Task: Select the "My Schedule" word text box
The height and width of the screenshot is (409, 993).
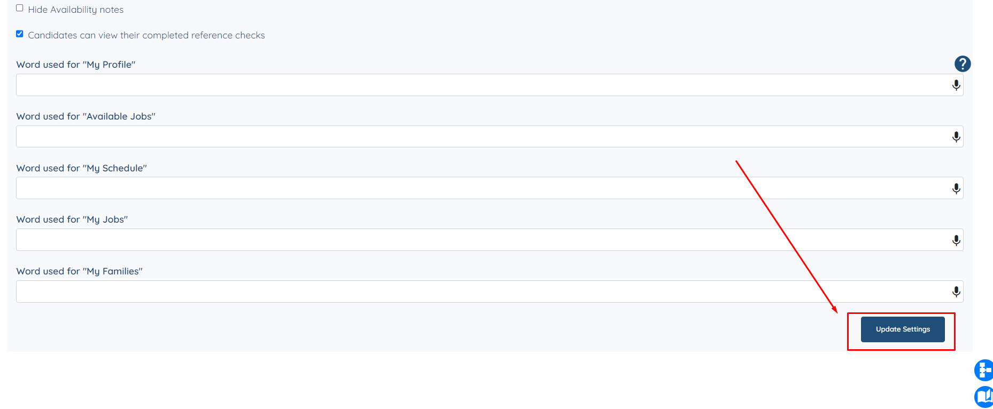Action: [481, 188]
